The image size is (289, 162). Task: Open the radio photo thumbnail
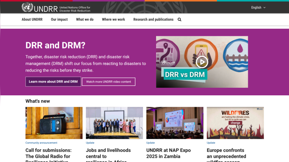54,123
